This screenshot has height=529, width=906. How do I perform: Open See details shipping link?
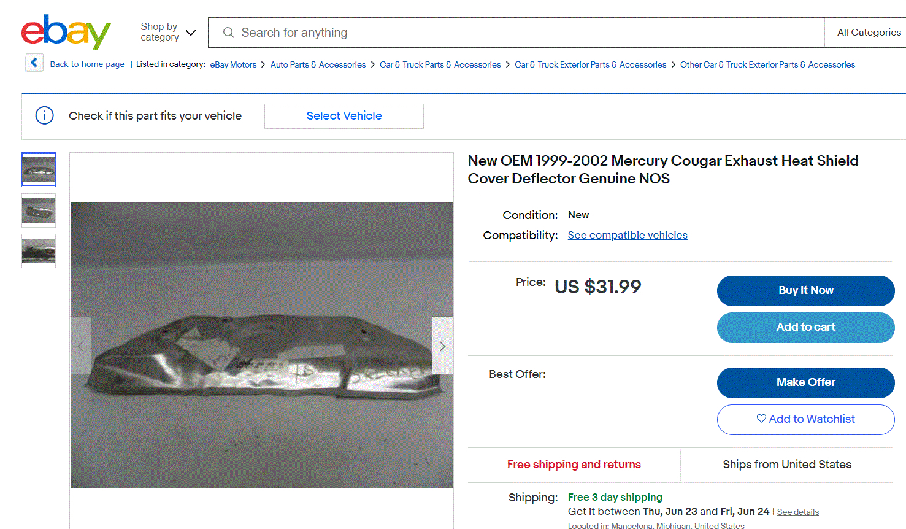tap(797, 512)
